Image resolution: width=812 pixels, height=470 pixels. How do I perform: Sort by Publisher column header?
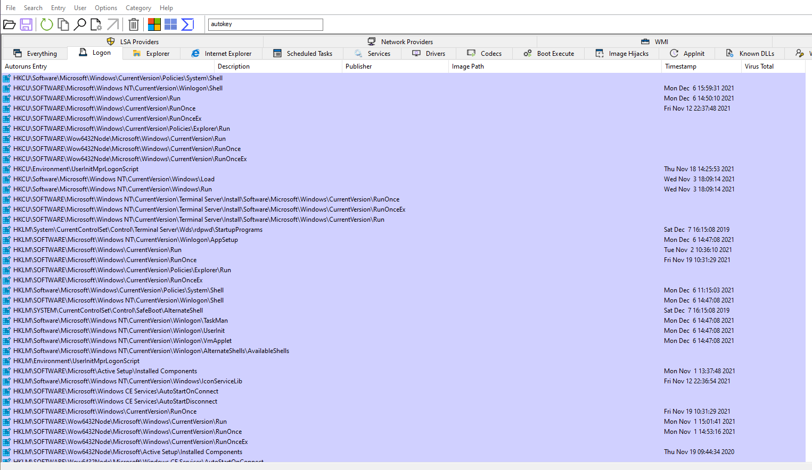[x=395, y=66]
